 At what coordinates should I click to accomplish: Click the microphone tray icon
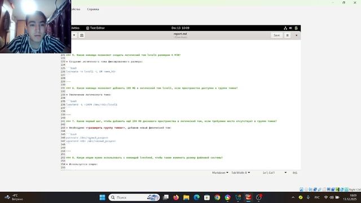308,197
